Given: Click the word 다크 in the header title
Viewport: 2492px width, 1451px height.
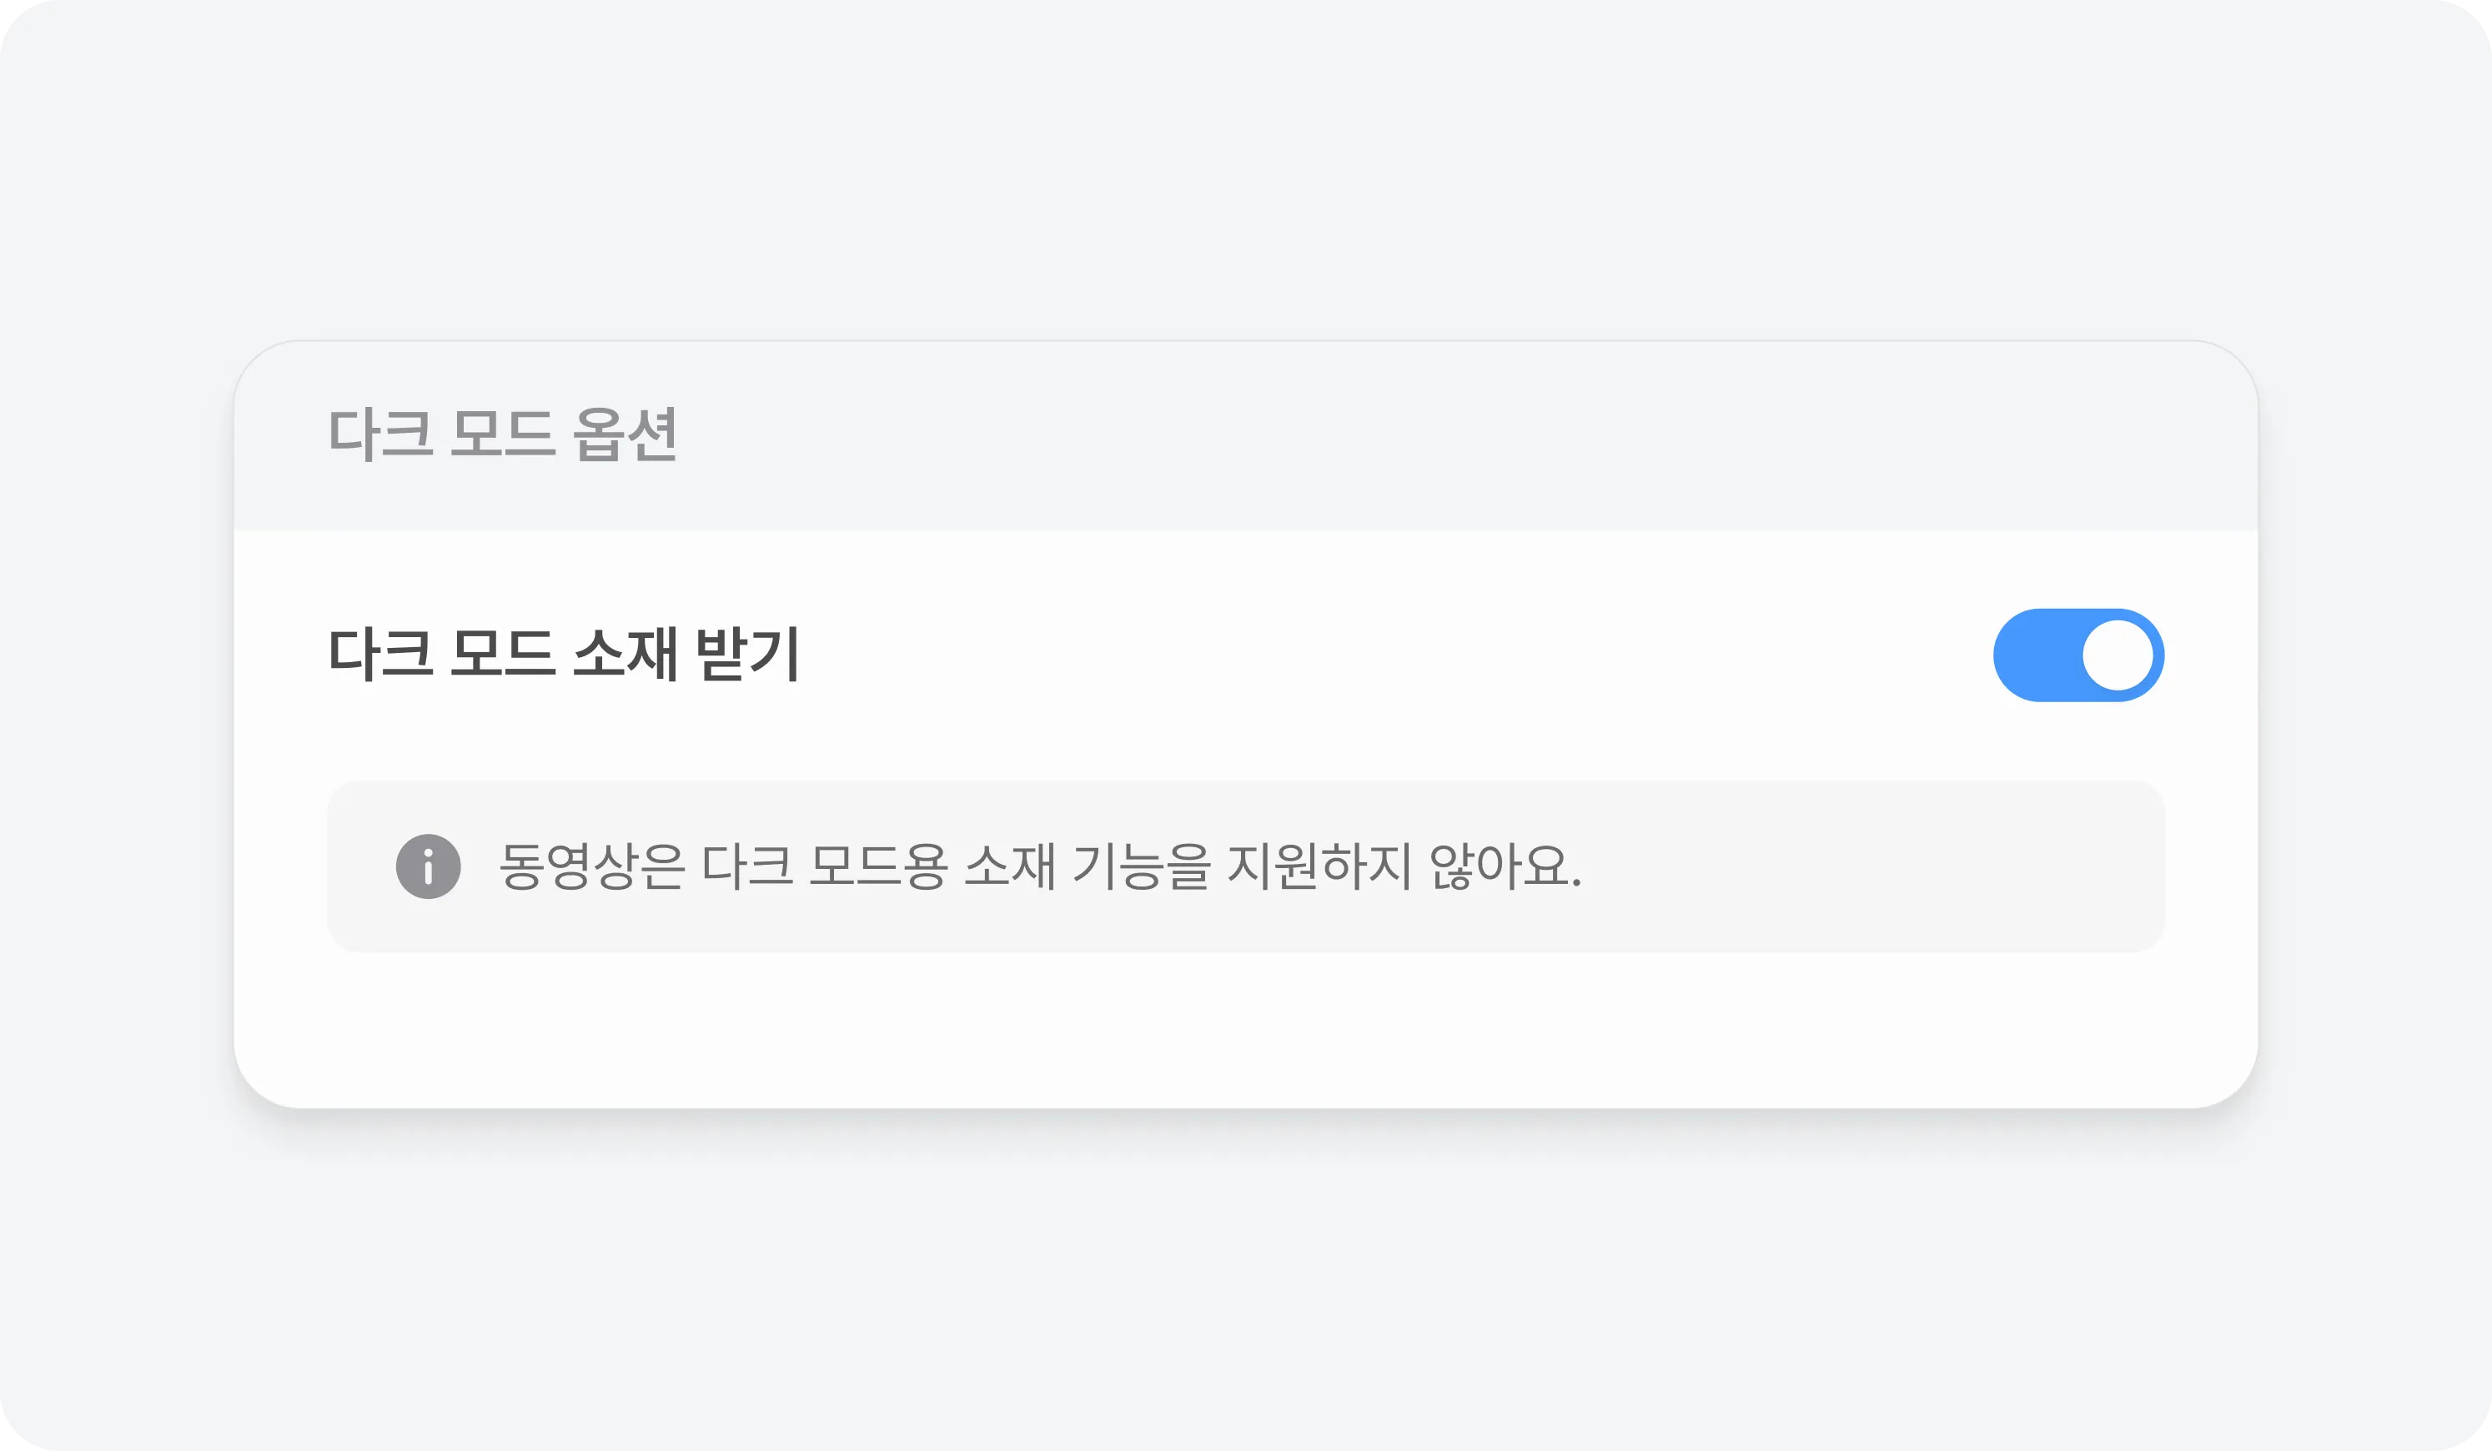Looking at the screenshot, I should (379, 434).
